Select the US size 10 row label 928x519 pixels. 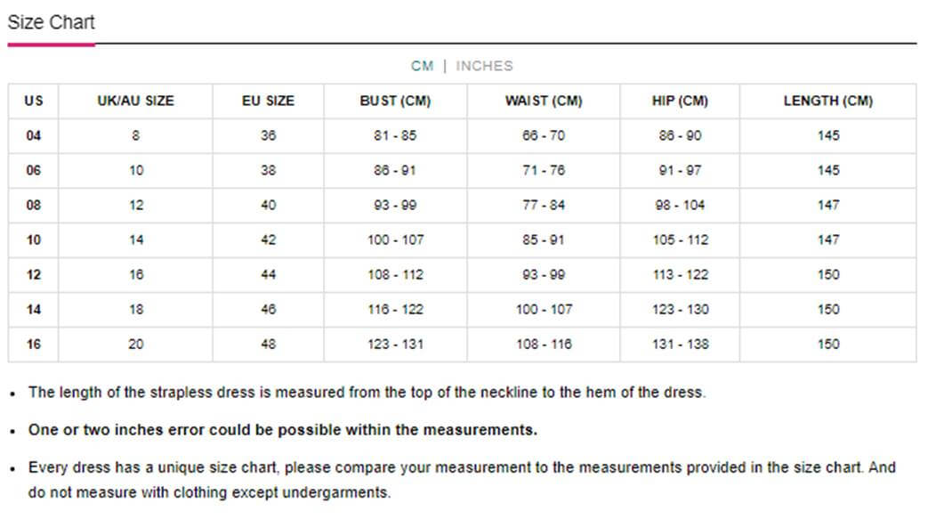pyautogui.click(x=34, y=240)
